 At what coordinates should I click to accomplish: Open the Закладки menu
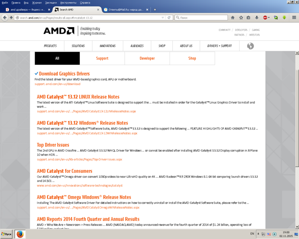pyautogui.click(x=51, y=3)
